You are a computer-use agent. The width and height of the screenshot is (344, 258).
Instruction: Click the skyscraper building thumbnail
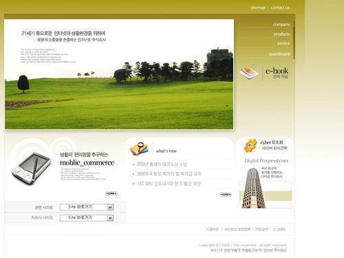point(255,188)
